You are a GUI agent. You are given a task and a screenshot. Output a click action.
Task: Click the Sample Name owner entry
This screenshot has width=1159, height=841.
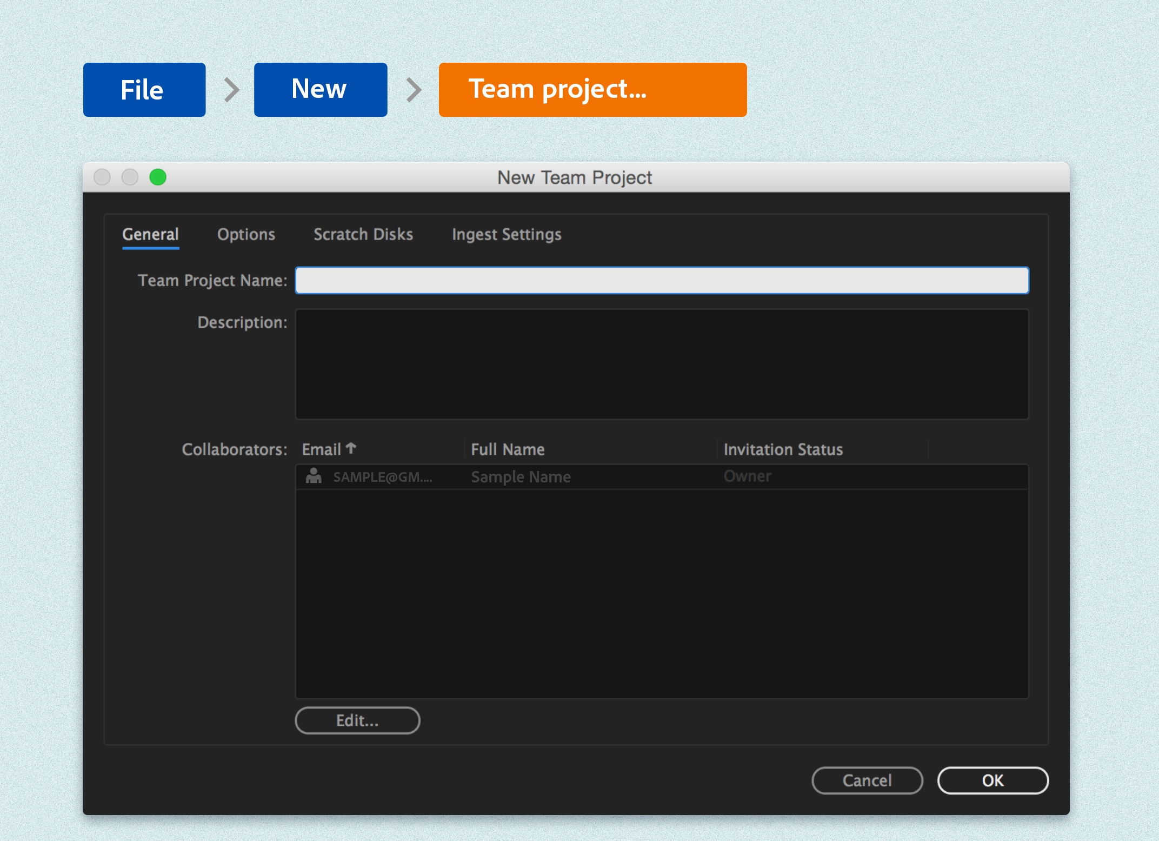520,477
